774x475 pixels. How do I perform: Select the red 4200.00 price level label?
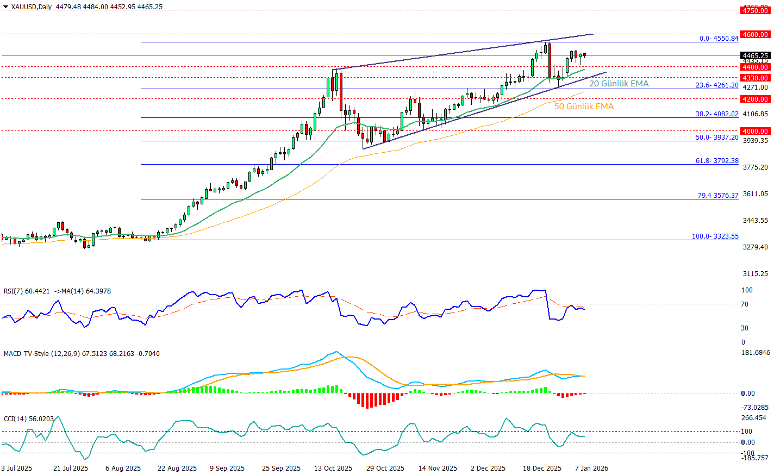(756, 99)
